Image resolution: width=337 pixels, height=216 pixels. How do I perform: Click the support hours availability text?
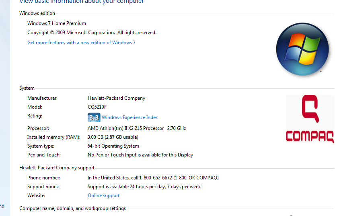click(x=144, y=187)
